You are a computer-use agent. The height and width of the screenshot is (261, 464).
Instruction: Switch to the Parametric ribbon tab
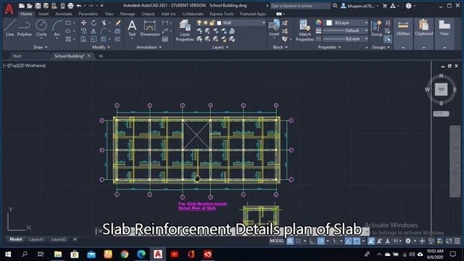[88, 14]
